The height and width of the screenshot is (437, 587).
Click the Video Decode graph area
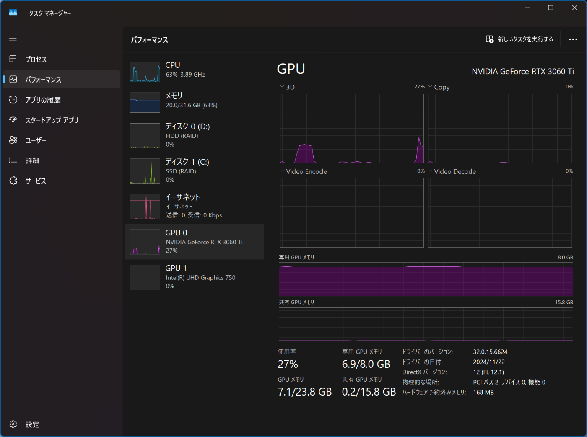[500, 213]
